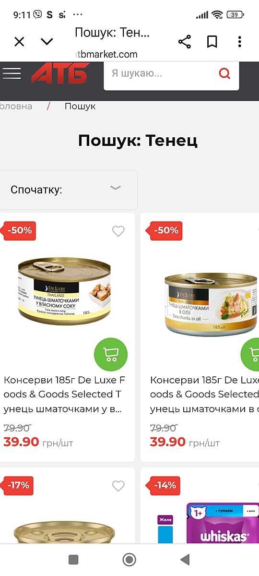Close the in-app browser tab
This screenshot has width=259, height=576.
tap(19, 42)
